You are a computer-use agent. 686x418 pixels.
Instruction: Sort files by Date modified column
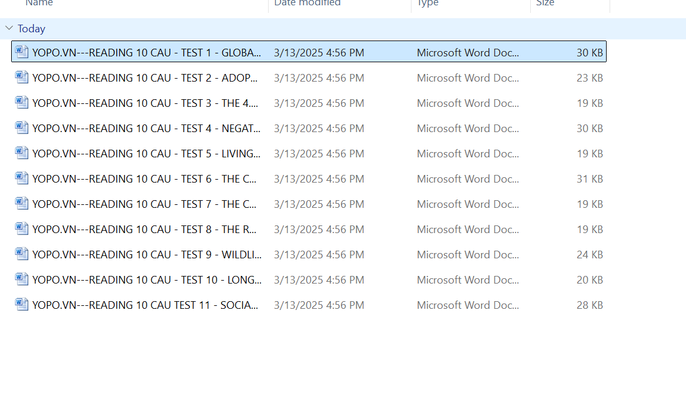307,4
